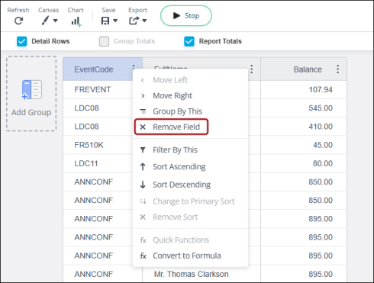Open Quick Functions menu item
Screen dimensions: 374x283
point(190,240)
